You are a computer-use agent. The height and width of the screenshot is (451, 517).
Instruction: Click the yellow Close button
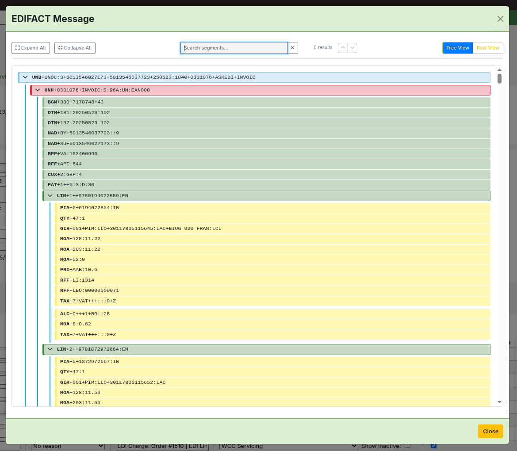tap(490, 431)
